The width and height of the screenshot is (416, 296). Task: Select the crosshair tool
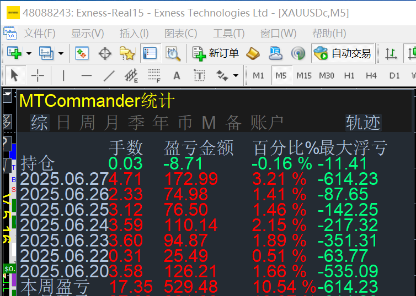coord(38,76)
